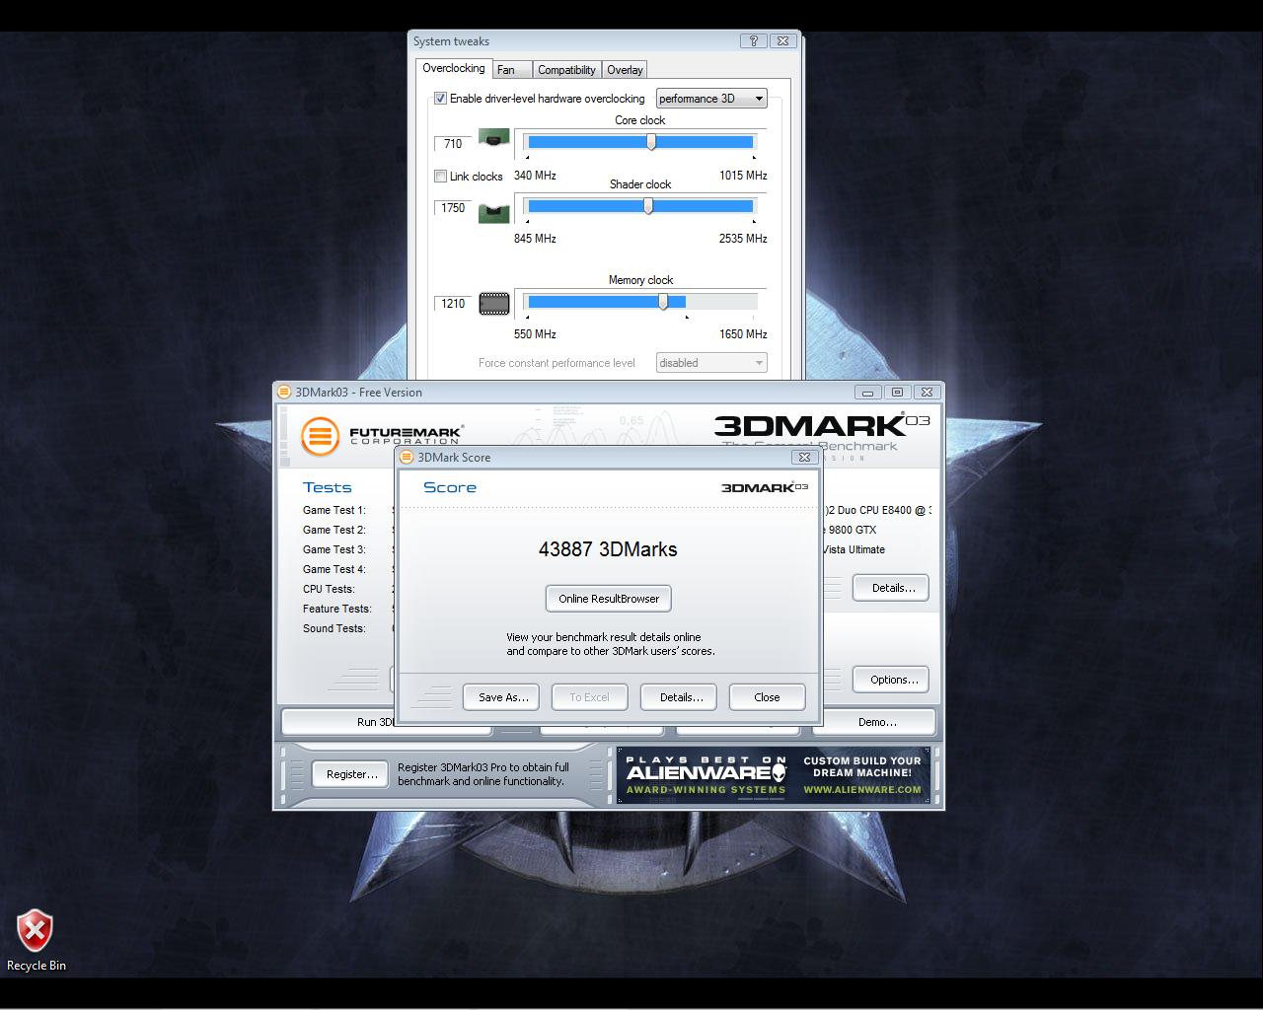Click the Futuremark orange logo icon

click(320, 436)
